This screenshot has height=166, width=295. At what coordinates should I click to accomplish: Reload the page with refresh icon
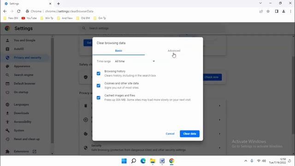[18, 11]
